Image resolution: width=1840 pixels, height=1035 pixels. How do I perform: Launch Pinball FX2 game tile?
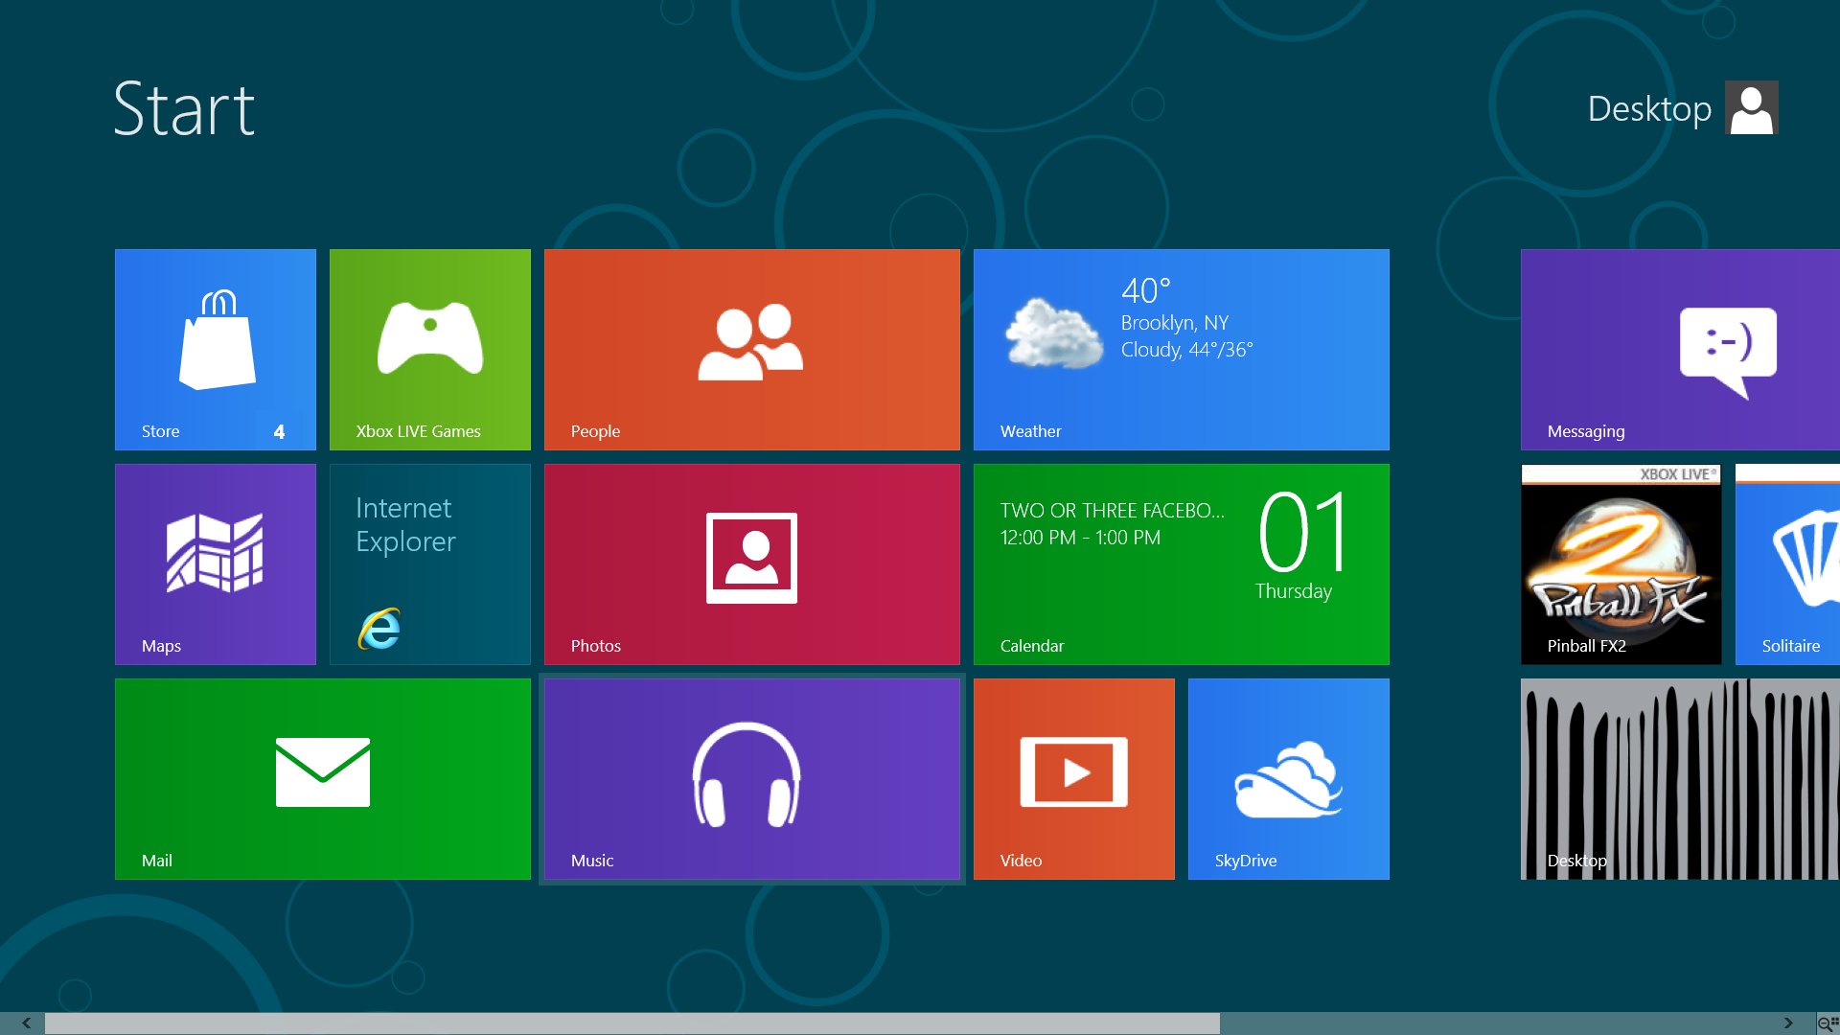tap(1621, 564)
